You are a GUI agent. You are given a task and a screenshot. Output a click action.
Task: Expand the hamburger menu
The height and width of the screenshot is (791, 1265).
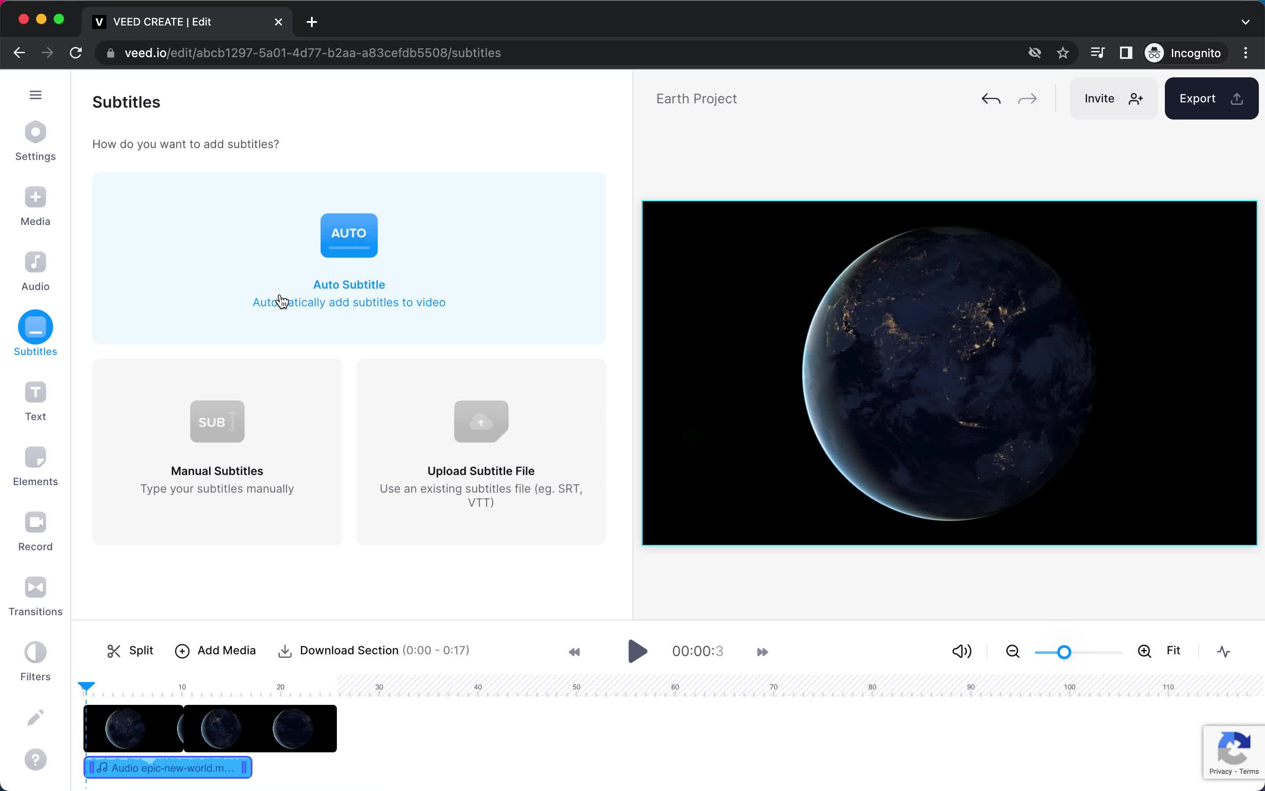(36, 95)
